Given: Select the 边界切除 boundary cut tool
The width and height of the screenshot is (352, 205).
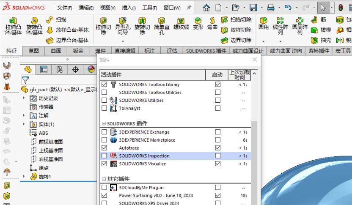Looking at the screenshot, I should point(236,41).
